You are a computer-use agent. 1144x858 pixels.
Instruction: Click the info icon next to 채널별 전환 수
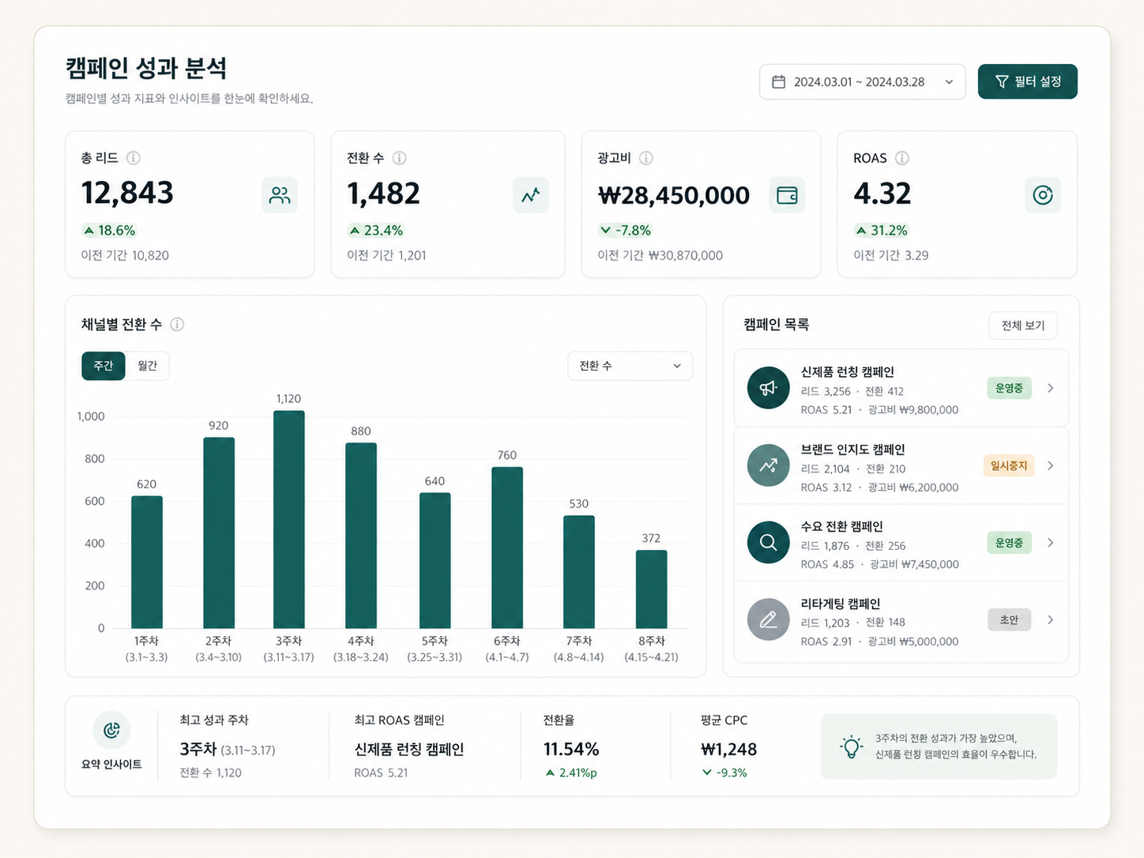(x=177, y=324)
